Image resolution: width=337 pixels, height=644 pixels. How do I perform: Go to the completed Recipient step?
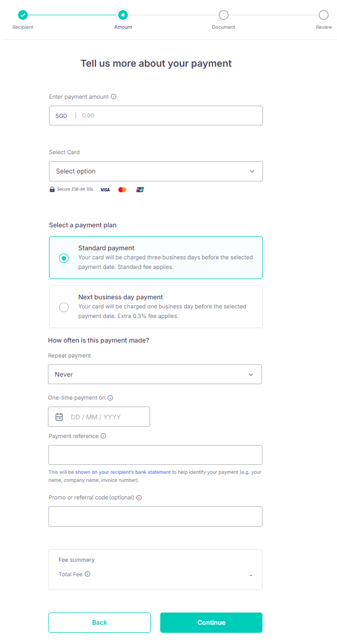(x=22, y=15)
